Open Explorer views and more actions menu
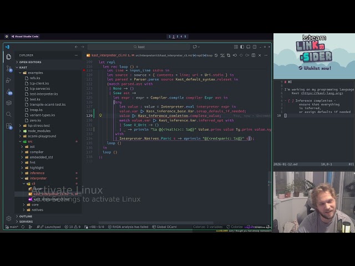This screenshot has width=355, height=266. [76, 55]
